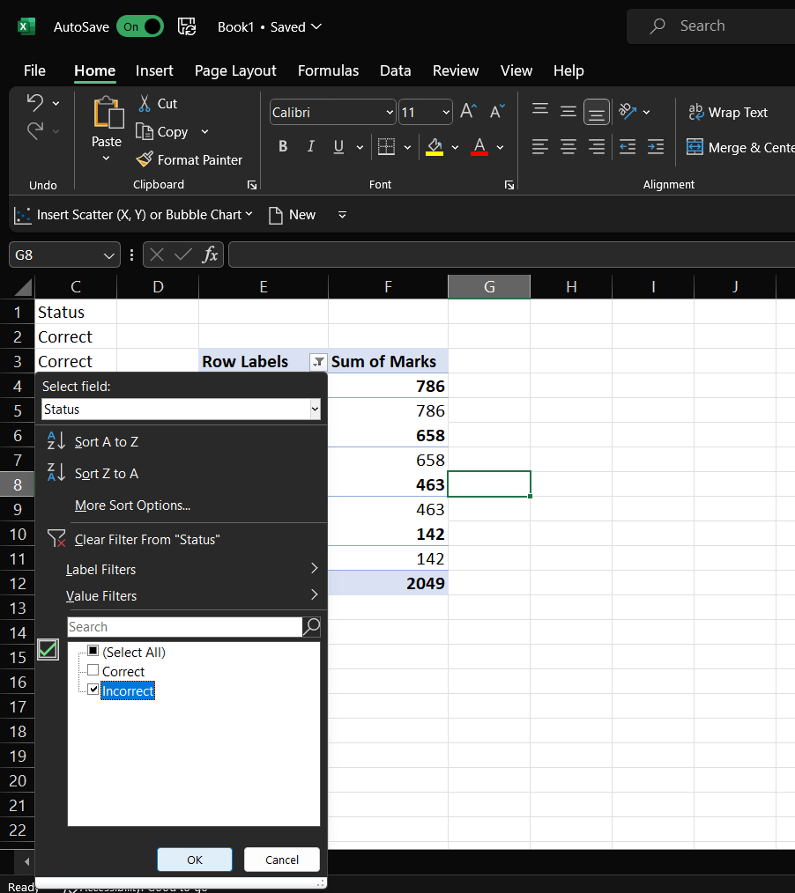This screenshot has height=893, width=795.
Task: Click the Cut scissors icon
Action: [145, 103]
